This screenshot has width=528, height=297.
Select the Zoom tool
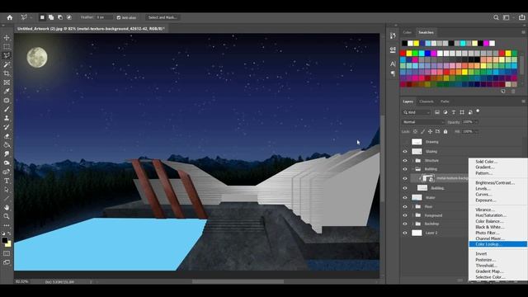(7, 216)
